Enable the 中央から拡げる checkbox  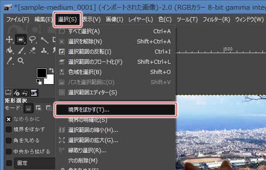[8, 151]
